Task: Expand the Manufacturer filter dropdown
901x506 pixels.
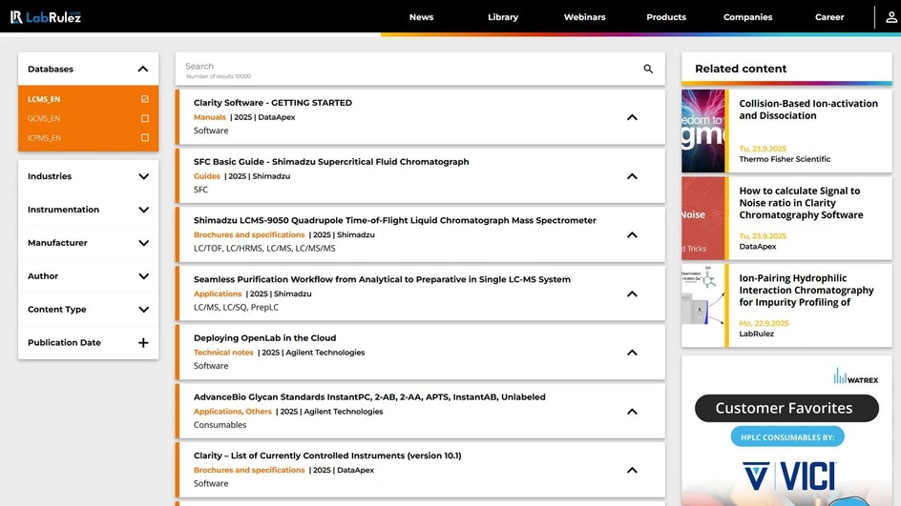Action: [x=143, y=243]
